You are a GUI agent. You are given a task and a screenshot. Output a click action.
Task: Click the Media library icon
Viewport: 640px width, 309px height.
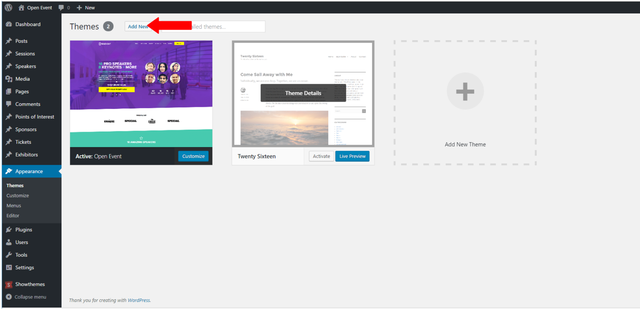point(9,79)
